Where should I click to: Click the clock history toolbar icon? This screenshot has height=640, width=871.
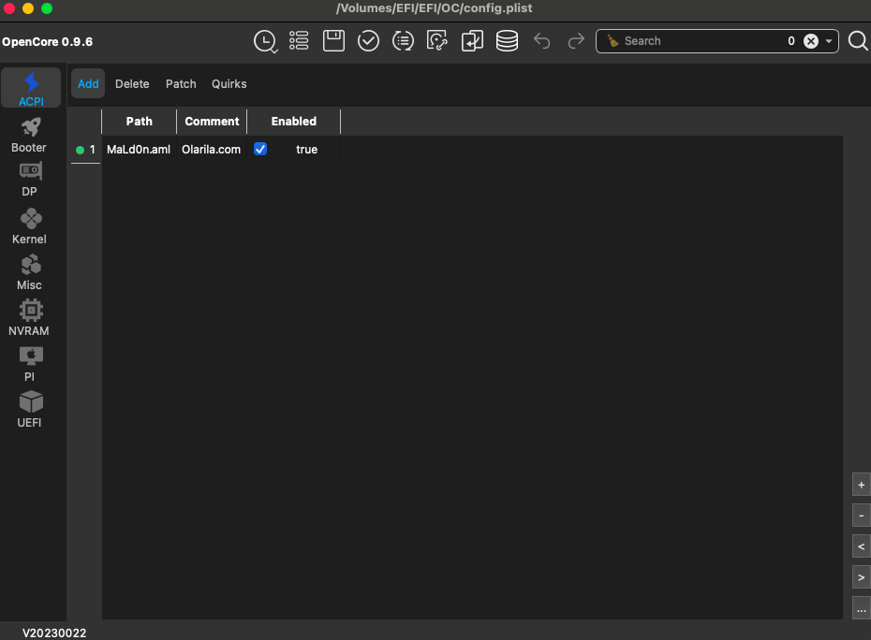click(x=265, y=41)
